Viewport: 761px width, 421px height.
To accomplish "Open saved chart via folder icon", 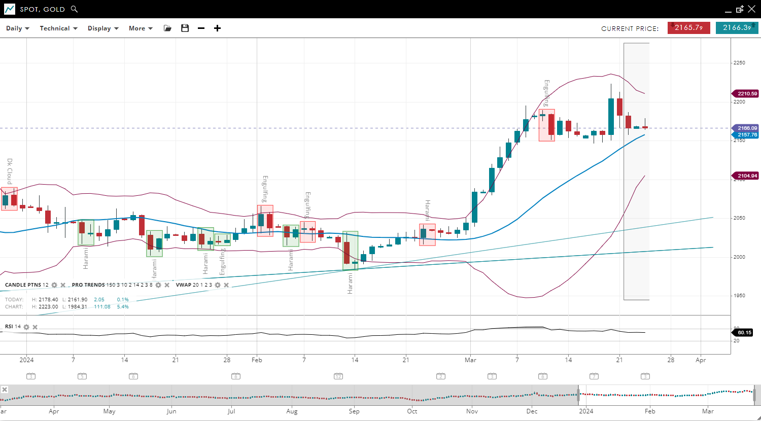I will (x=167, y=28).
